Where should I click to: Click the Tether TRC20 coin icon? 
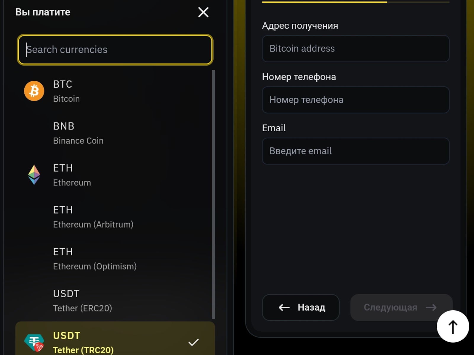(x=34, y=343)
